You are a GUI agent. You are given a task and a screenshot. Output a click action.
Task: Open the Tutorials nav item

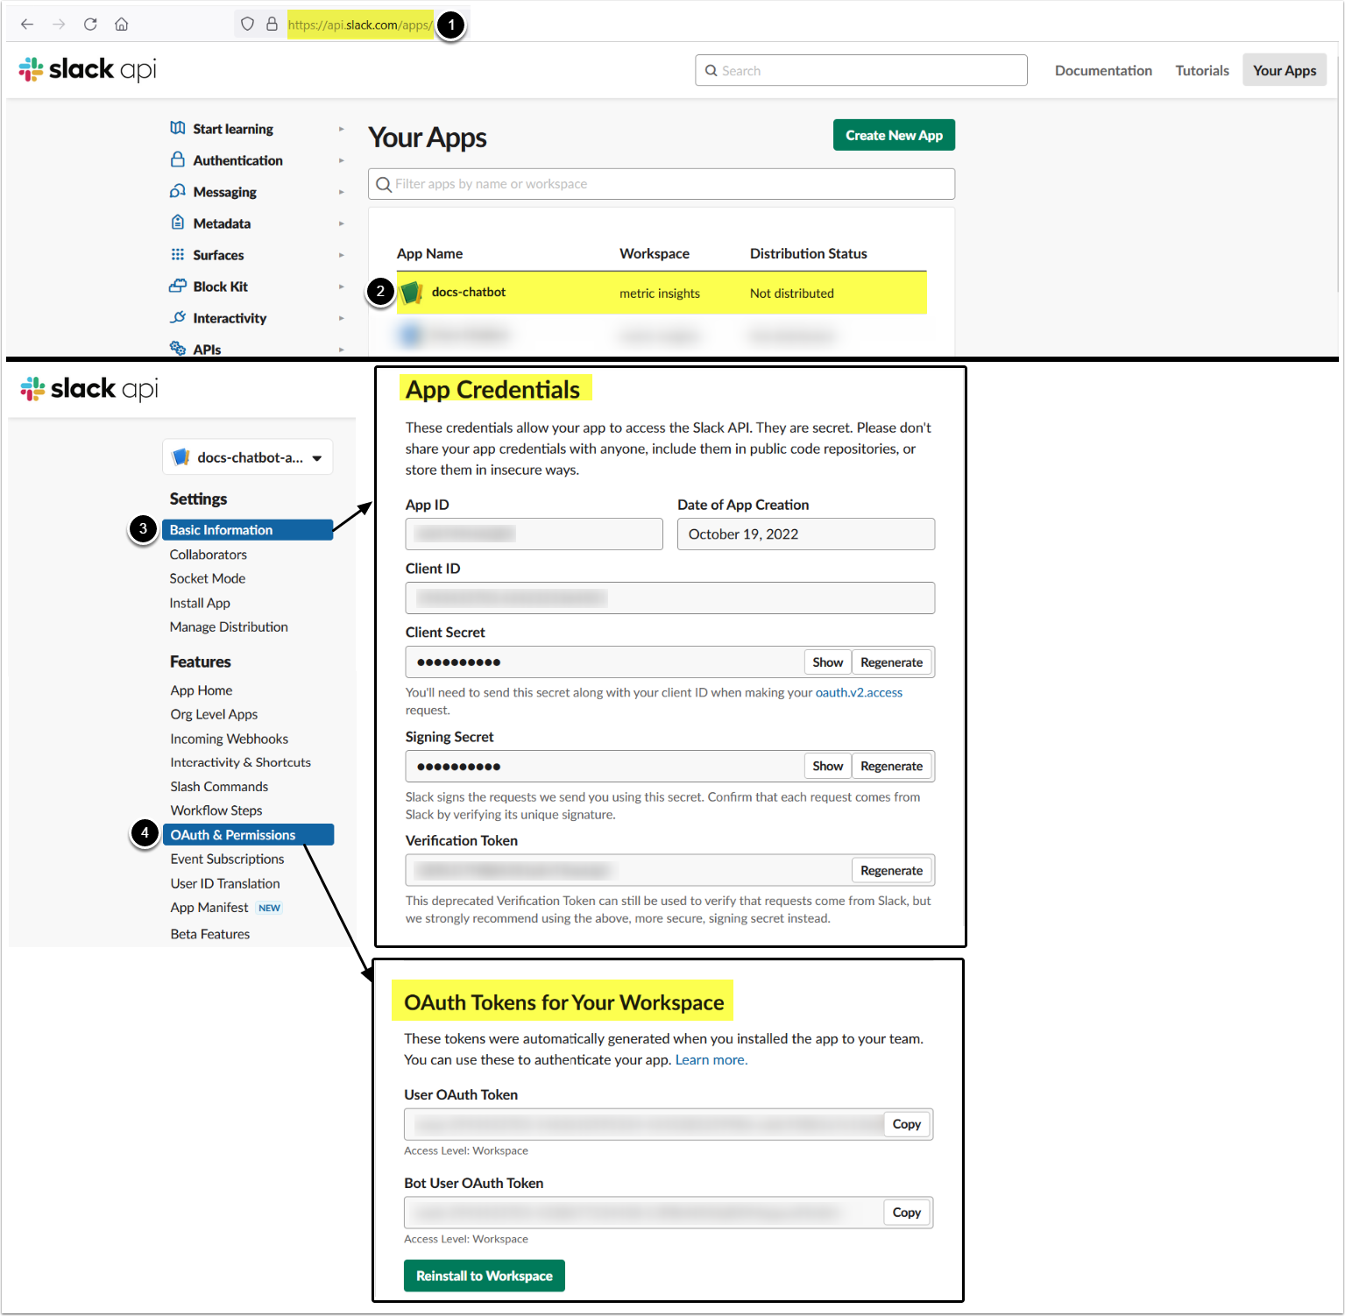coord(1202,70)
